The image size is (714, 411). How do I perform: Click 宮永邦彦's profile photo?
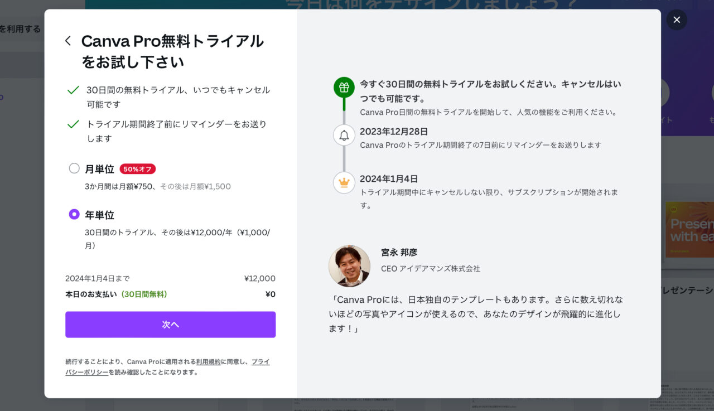point(349,266)
